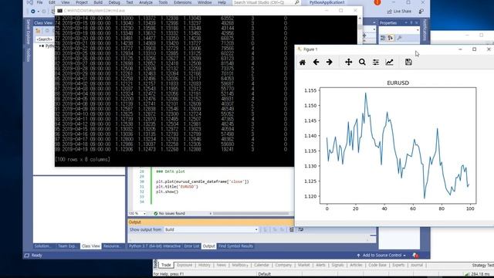
Task: Go forward to next view in Figure 1
Action: (330, 62)
